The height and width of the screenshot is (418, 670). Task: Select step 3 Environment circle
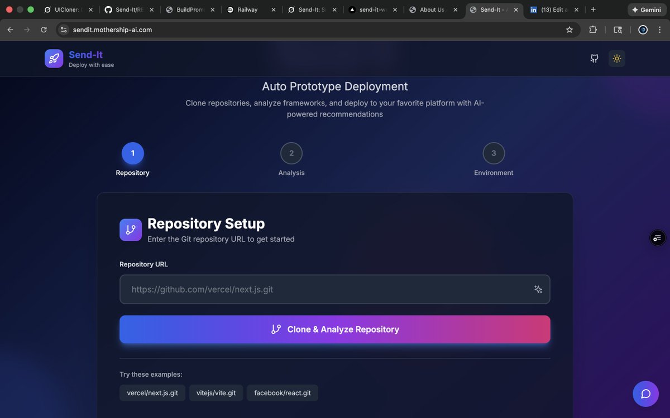(494, 153)
